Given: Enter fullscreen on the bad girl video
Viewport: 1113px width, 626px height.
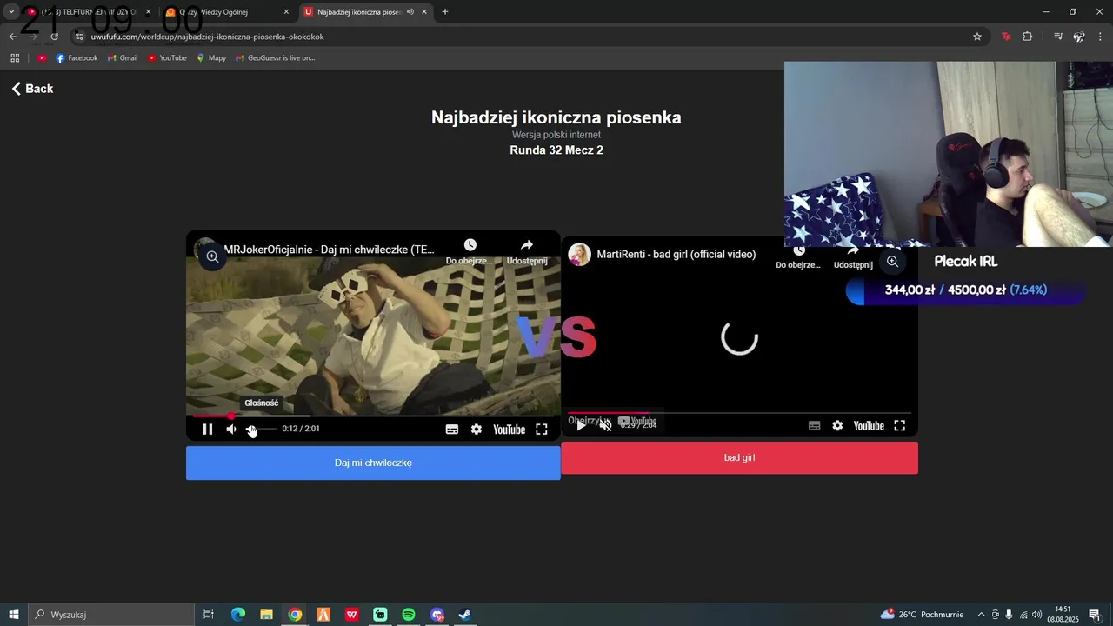Looking at the screenshot, I should pos(900,426).
